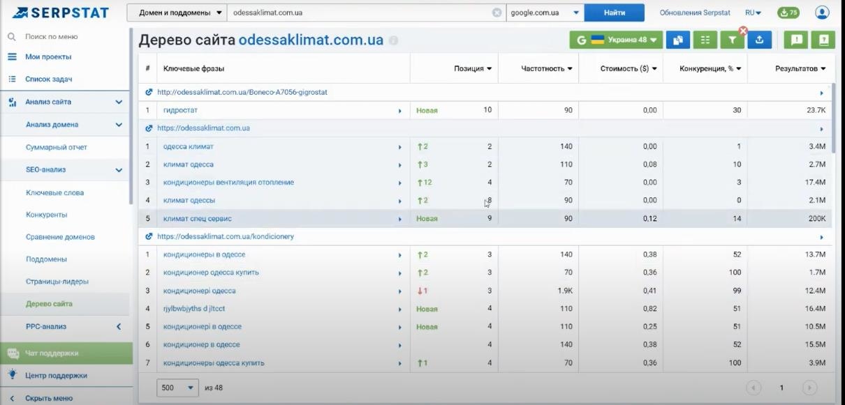Open Конкуренты in the sidebar
This screenshot has width=845, height=405.
47,215
